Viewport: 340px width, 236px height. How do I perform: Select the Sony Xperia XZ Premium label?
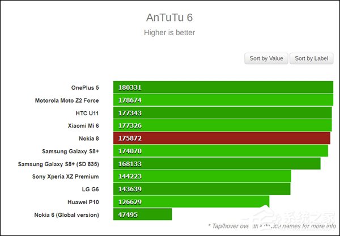pyautogui.click(x=66, y=176)
